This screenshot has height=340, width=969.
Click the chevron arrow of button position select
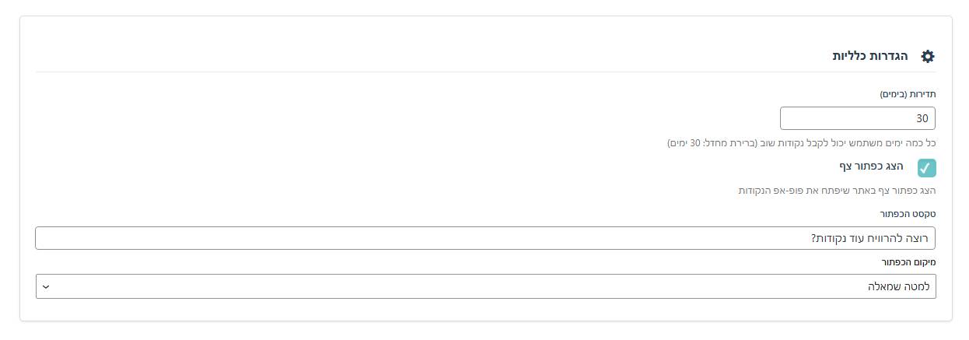46,286
